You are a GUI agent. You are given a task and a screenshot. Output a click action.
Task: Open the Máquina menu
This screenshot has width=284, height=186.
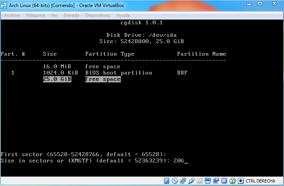tap(35, 15)
